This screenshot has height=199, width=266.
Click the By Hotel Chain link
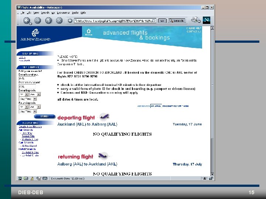point(30,156)
